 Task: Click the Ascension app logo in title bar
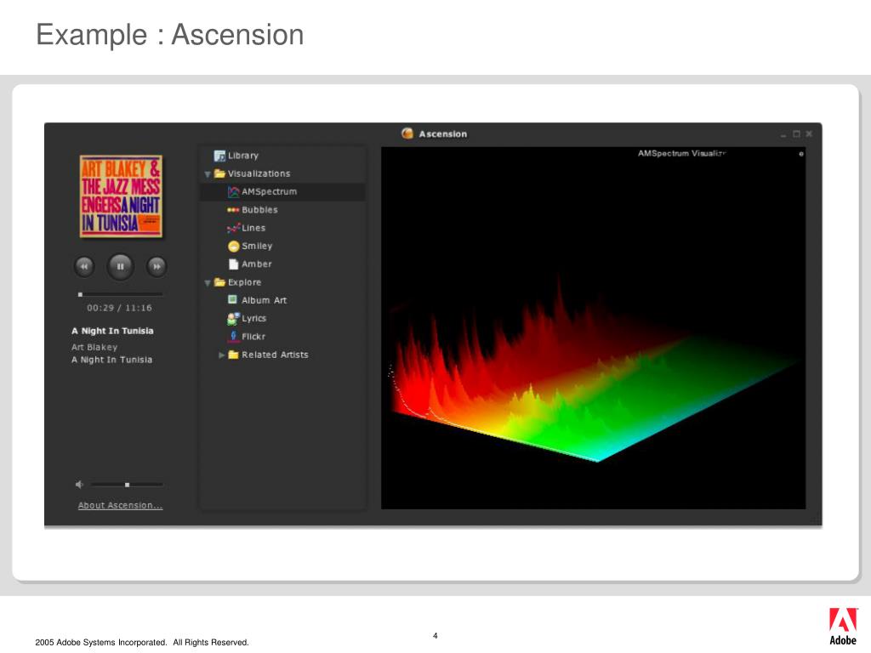coord(407,133)
